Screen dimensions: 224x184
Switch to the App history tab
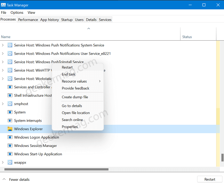[49, 20]
